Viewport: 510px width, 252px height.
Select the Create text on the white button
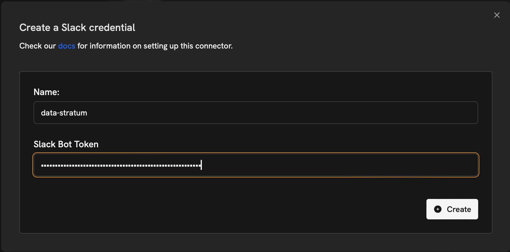[459, 209]
